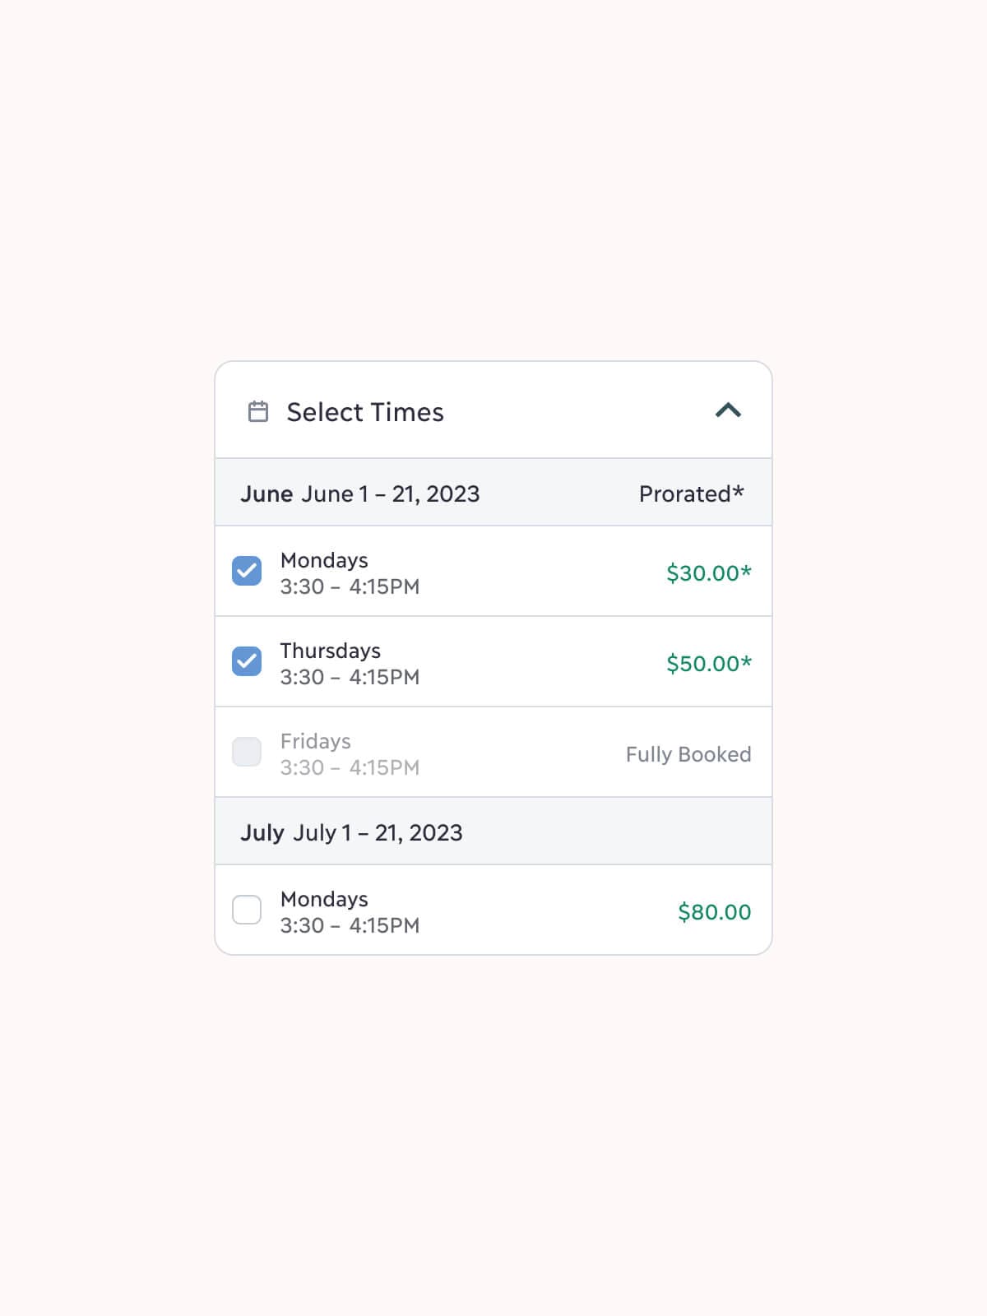Click the Mondays label in the July section
The height and width of the screenshot is (1316, 987).
(x=324, y=899)
